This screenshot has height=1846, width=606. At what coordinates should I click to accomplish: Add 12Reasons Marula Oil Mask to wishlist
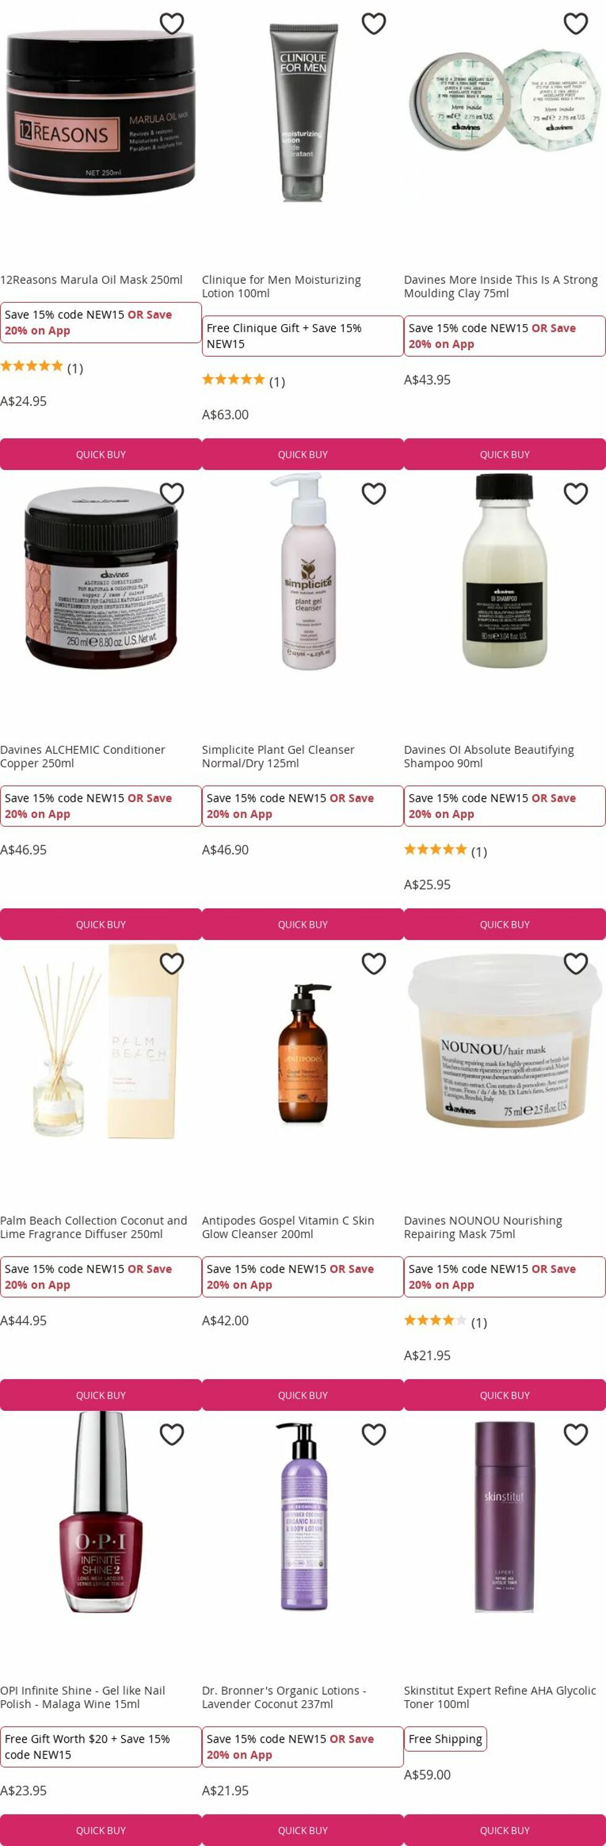(x=172, y=23)
